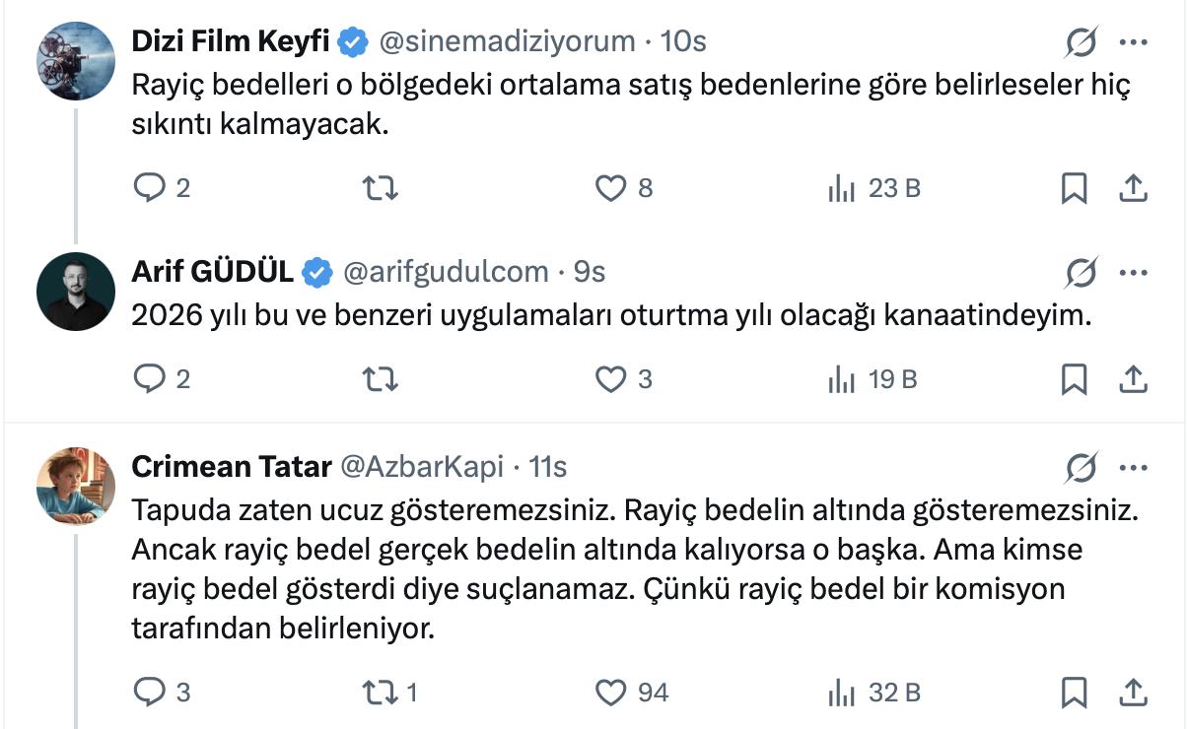1187x729 pixels.
Task: Retweet Crimean Tatar's post
Action: 378,693
